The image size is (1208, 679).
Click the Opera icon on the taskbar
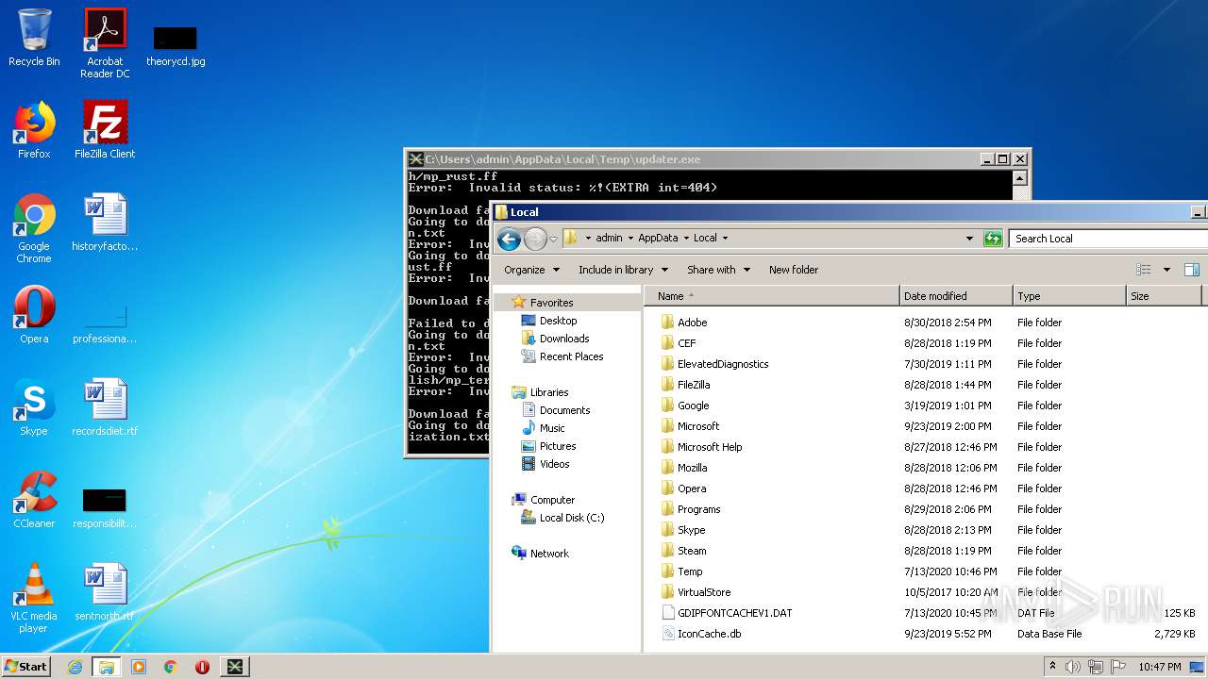[x=202, y=667]
